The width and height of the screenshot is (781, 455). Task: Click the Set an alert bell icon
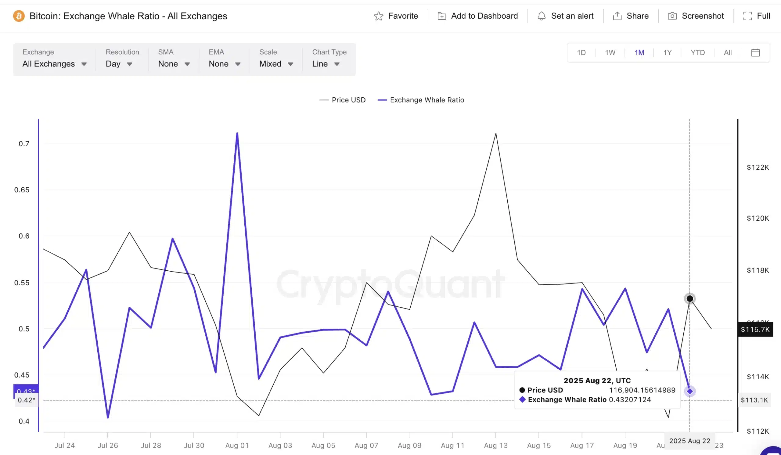pos(542,16)
